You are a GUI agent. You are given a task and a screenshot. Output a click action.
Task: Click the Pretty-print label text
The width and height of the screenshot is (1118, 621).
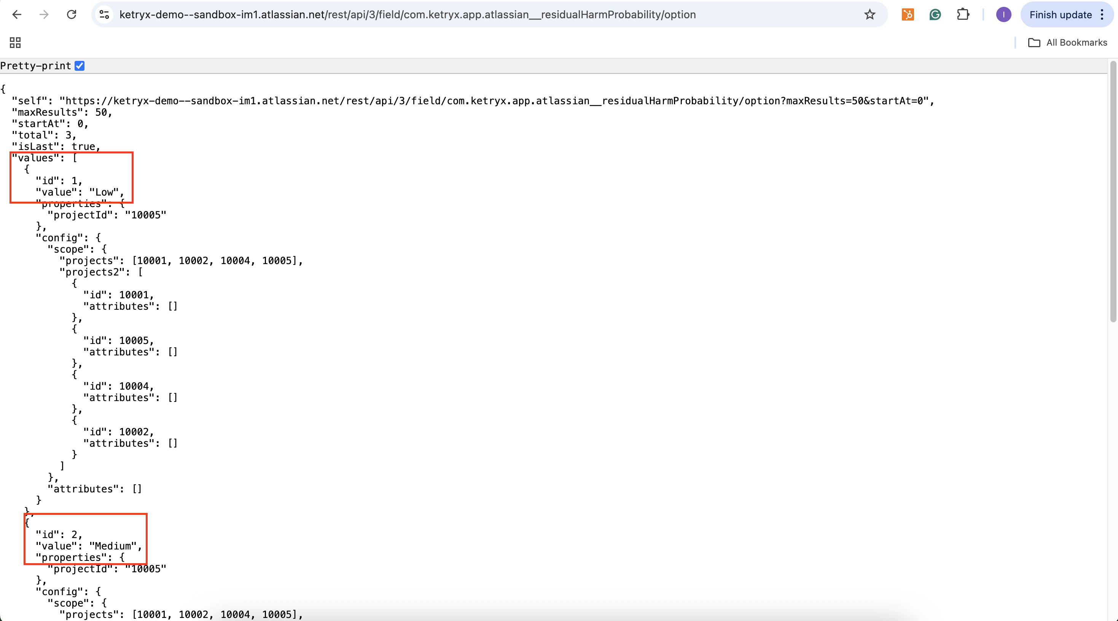click(x=36, y=66)
